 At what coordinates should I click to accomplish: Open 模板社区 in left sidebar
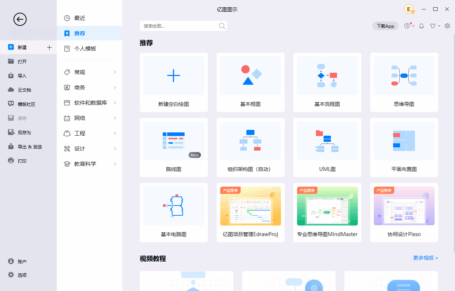26,104
